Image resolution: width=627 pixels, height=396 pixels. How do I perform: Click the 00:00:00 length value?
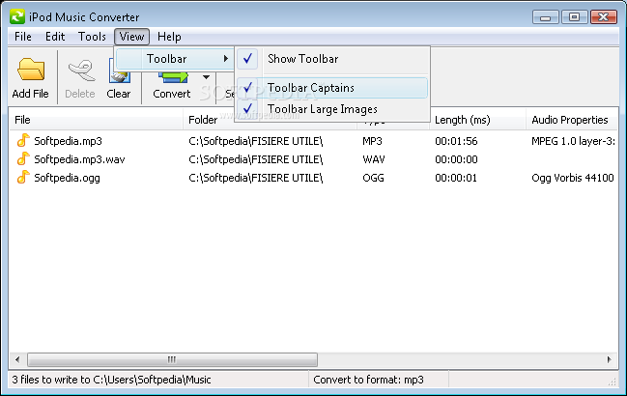tap(456, 159)
